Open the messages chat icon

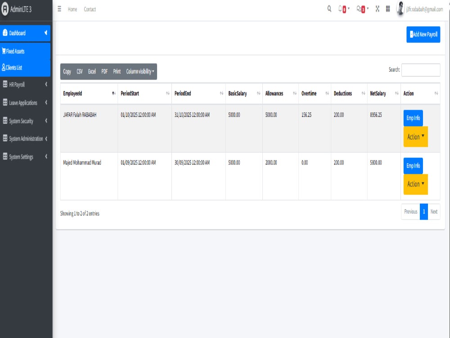[359, 9]
